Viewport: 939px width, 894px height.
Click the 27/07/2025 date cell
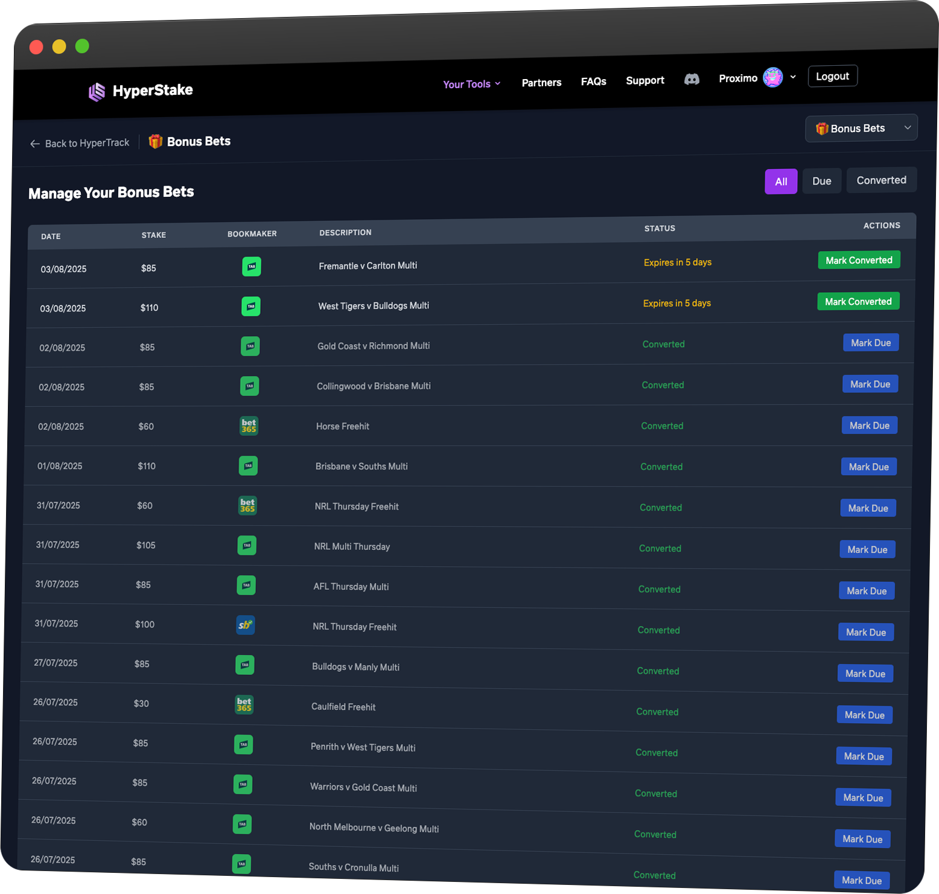(56, 663)
